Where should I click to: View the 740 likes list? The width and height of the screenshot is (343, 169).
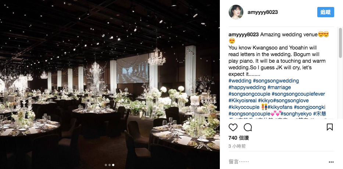click(239, 138)
